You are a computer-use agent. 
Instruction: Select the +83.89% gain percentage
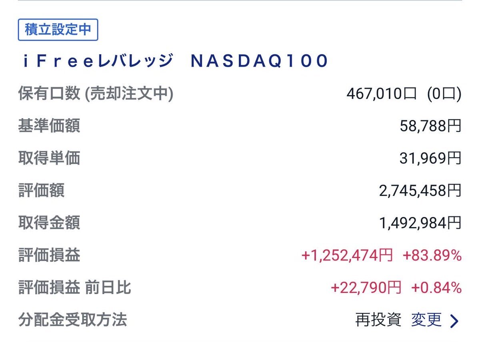click(x=432, y=255)
